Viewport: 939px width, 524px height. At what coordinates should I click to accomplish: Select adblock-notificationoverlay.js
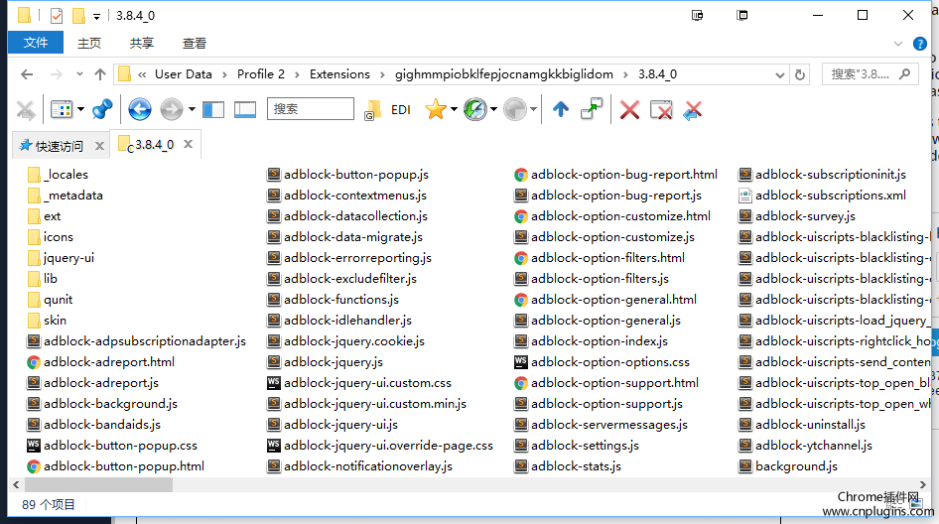(360, 466)
